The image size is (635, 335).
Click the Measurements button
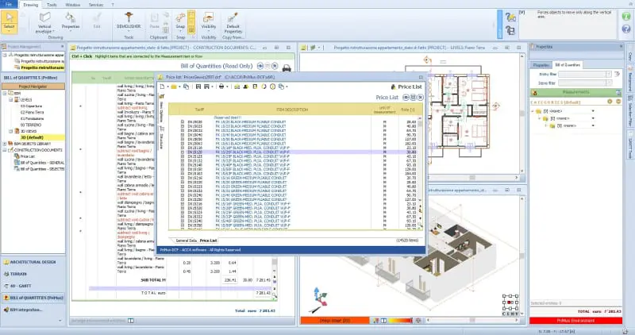point(574,92)
